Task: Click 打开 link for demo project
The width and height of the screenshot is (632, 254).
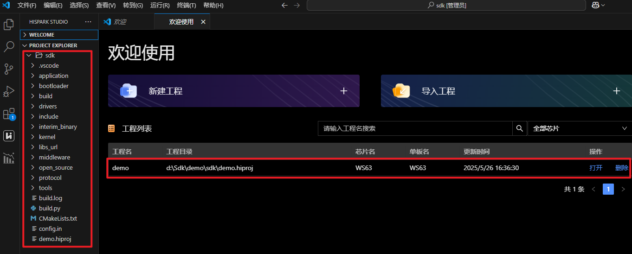Action: click(x=596, y=168)
